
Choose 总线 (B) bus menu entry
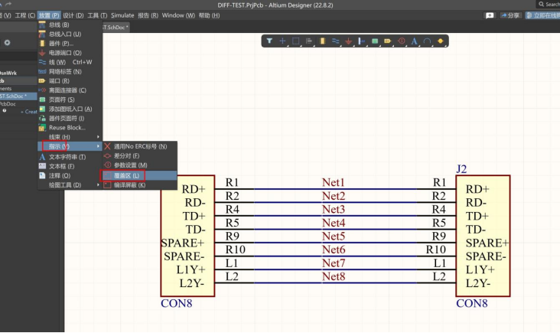(70, 24)
